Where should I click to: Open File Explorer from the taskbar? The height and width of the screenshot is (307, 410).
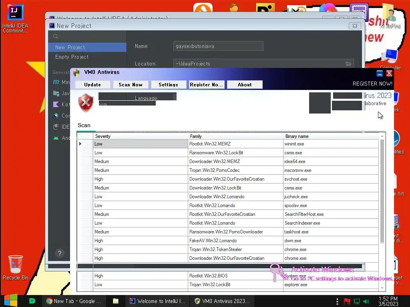pyautogui.click(x=116, y=301)
